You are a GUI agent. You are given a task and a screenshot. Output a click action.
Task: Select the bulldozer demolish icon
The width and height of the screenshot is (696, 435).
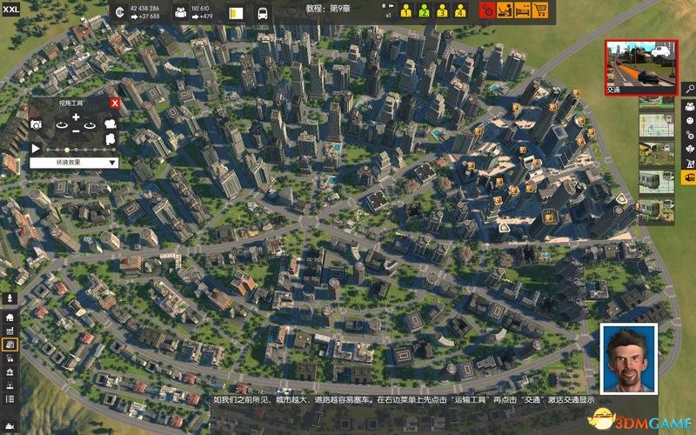10,426
